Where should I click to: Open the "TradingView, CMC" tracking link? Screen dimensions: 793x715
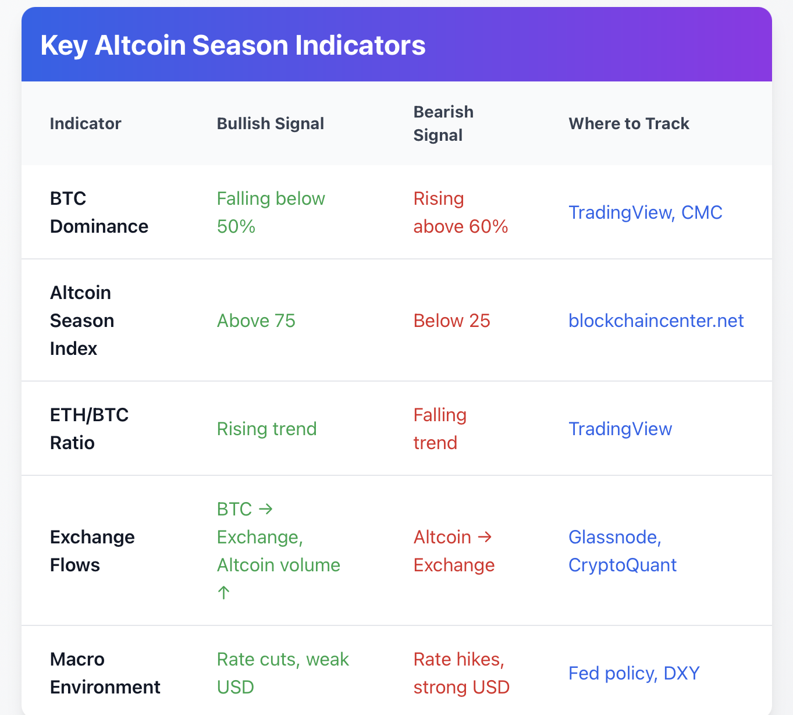[645, 212]
